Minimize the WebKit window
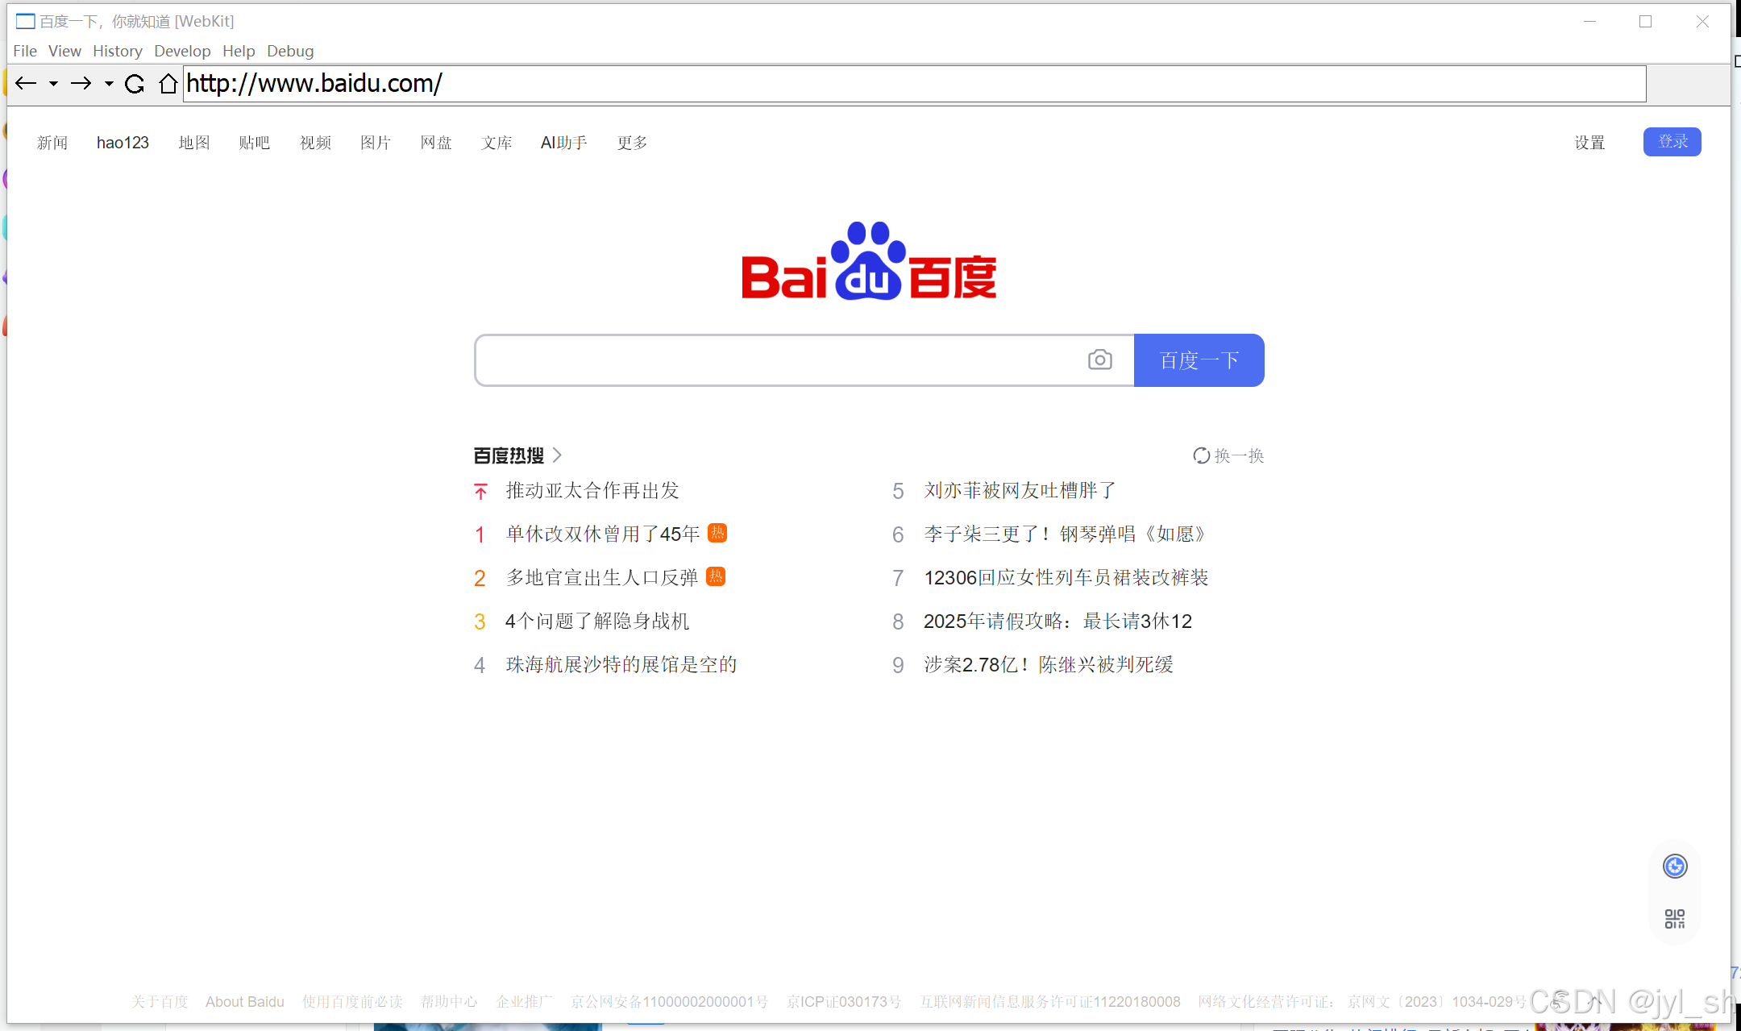The height and width of the screenshot is (1031, 1741). click(1589, 22)
